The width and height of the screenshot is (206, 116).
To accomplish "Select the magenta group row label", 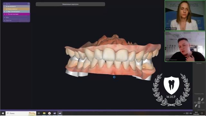I will point(13,14).
